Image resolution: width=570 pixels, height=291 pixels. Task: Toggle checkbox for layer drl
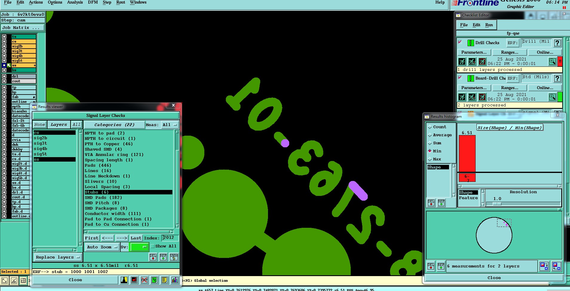4,76
